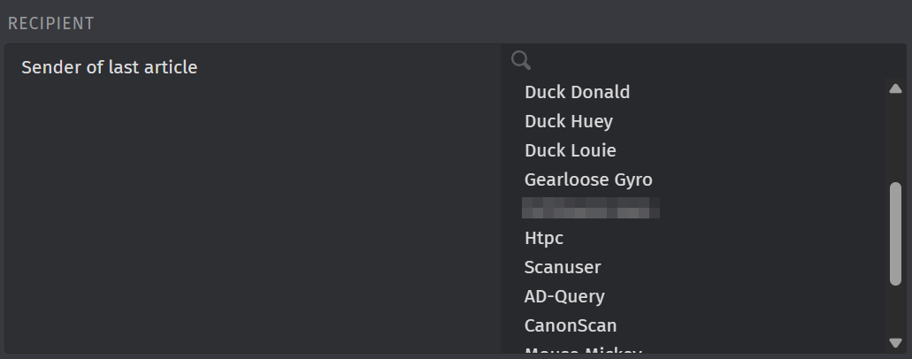Choose Htpc from the recipient list
Screen dimensions: 912x359
point(543,238)
